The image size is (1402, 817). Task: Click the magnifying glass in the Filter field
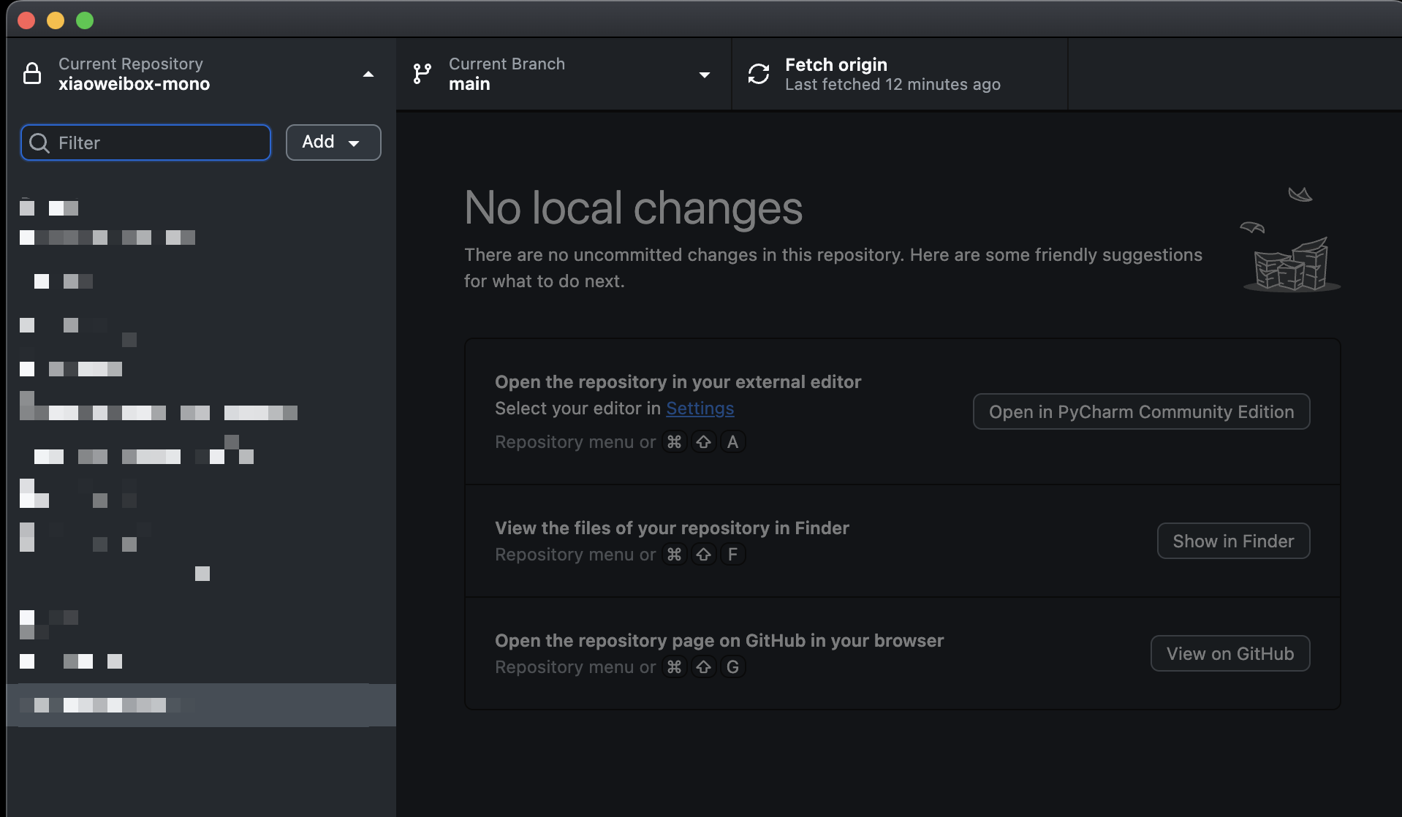point(39,142)
